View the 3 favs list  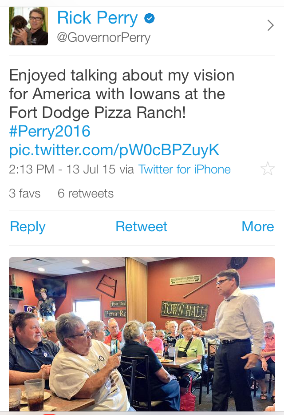[25, 193]
